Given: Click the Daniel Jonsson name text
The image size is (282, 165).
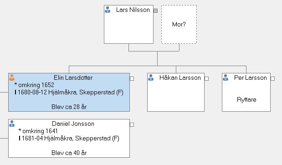Looking at the screenshot, I should click(73, 124).
